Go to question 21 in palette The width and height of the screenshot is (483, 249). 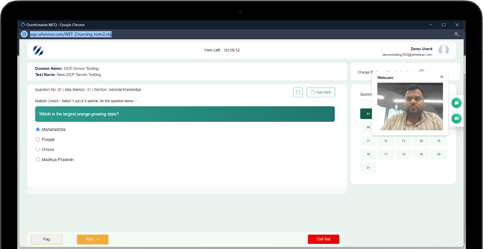coord(368,168)
